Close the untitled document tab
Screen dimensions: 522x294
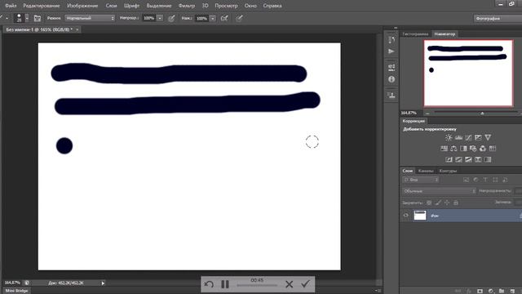[77, 29]
